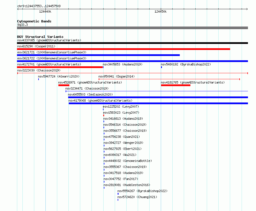Select nsv5627925 (Ebert2021) label
Viewport: 256px width, 211px height.
(x=123, y=149)
